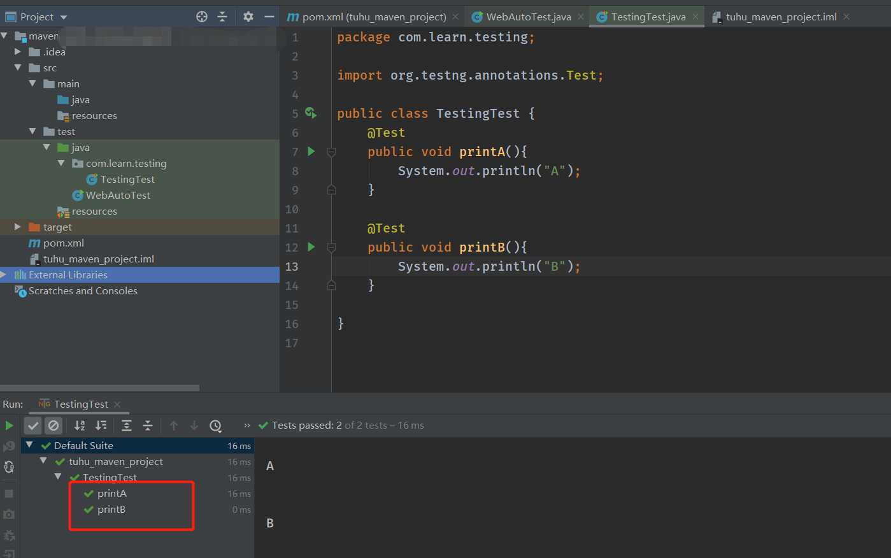
Task: Expand the target folder
Action: click(x=18, y=227)
